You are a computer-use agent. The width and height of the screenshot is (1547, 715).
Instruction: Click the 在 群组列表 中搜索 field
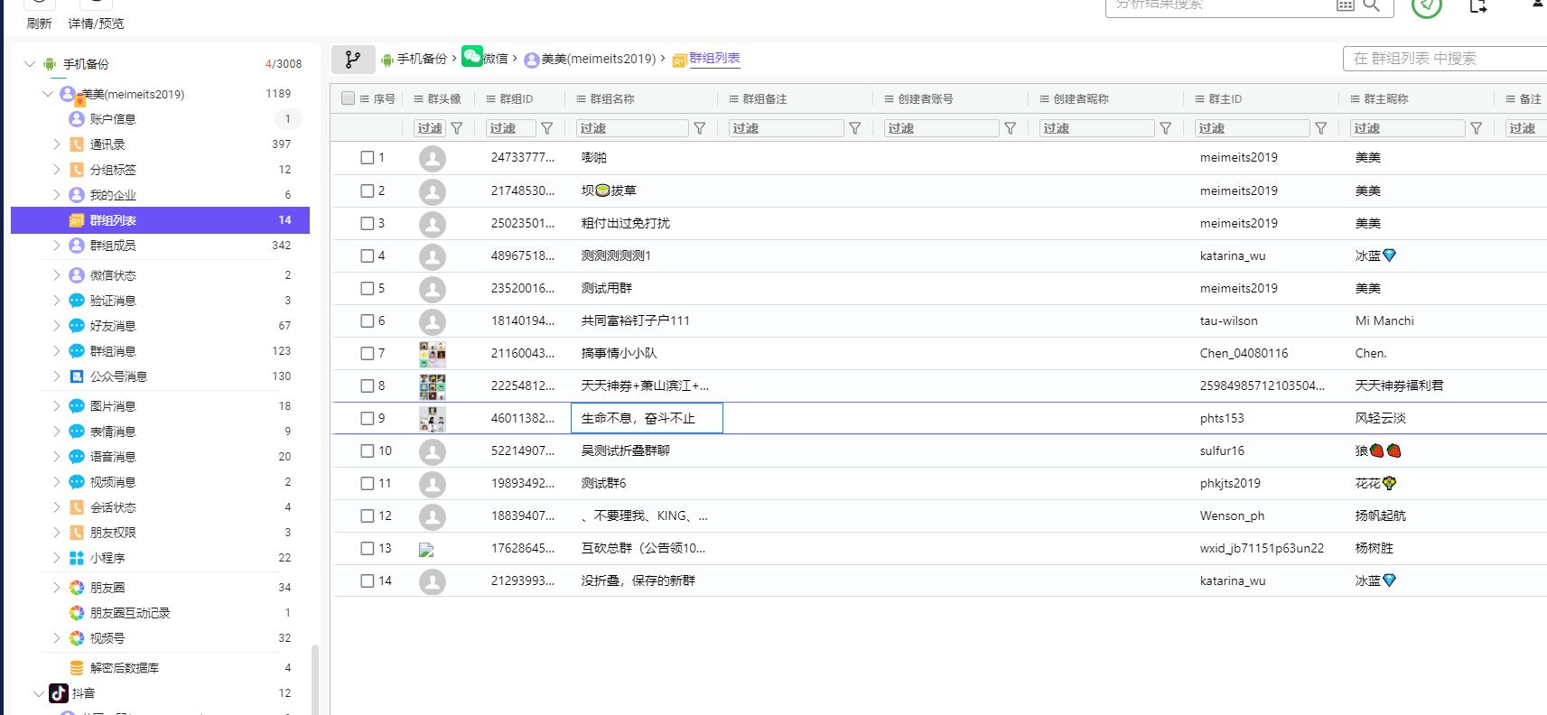tap(1445, 59)
